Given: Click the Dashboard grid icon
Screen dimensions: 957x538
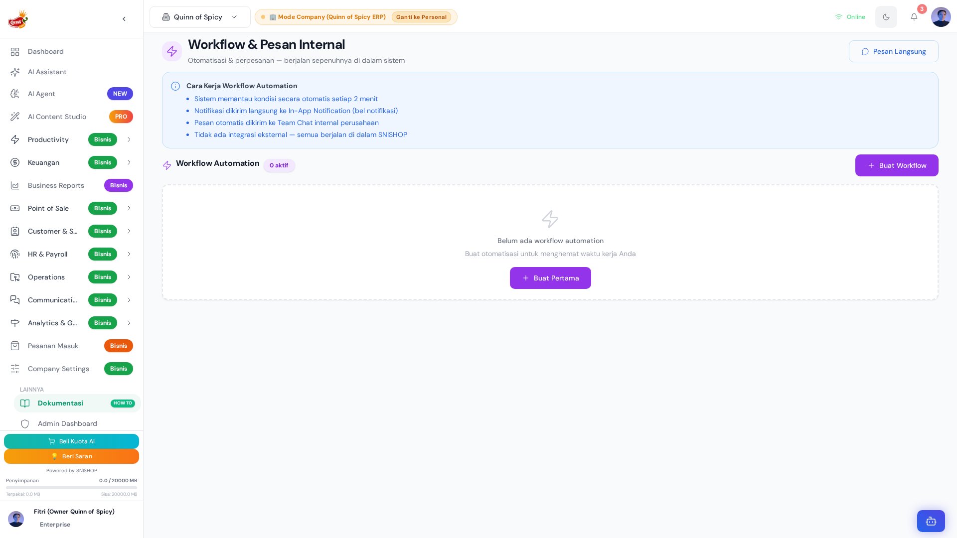Looking at the screenshot, I should point(15,52).
